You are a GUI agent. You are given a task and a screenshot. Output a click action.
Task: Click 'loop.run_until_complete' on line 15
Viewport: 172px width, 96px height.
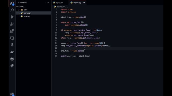[73, 46]
